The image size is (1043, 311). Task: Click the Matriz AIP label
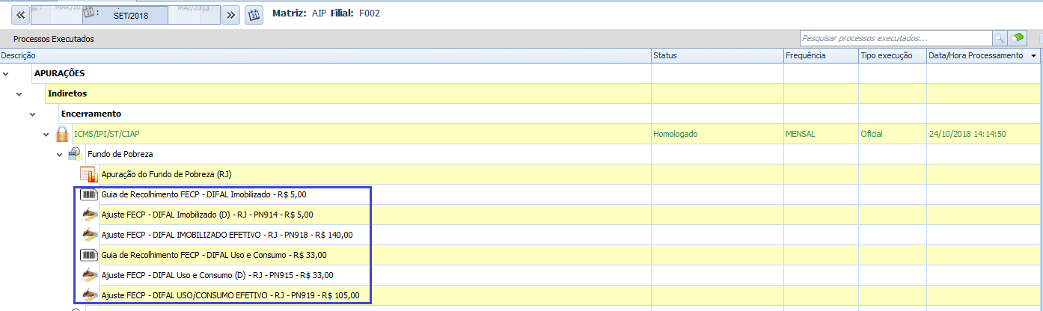coord(300,13)
